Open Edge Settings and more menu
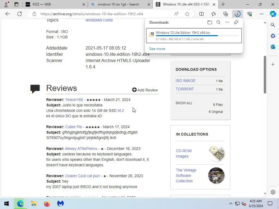279x209 pixels. point(261,14)
